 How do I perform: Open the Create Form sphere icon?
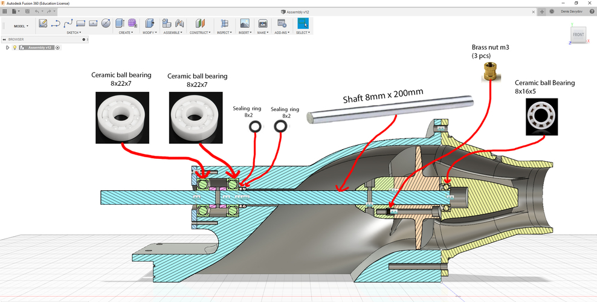click(132, 23)
